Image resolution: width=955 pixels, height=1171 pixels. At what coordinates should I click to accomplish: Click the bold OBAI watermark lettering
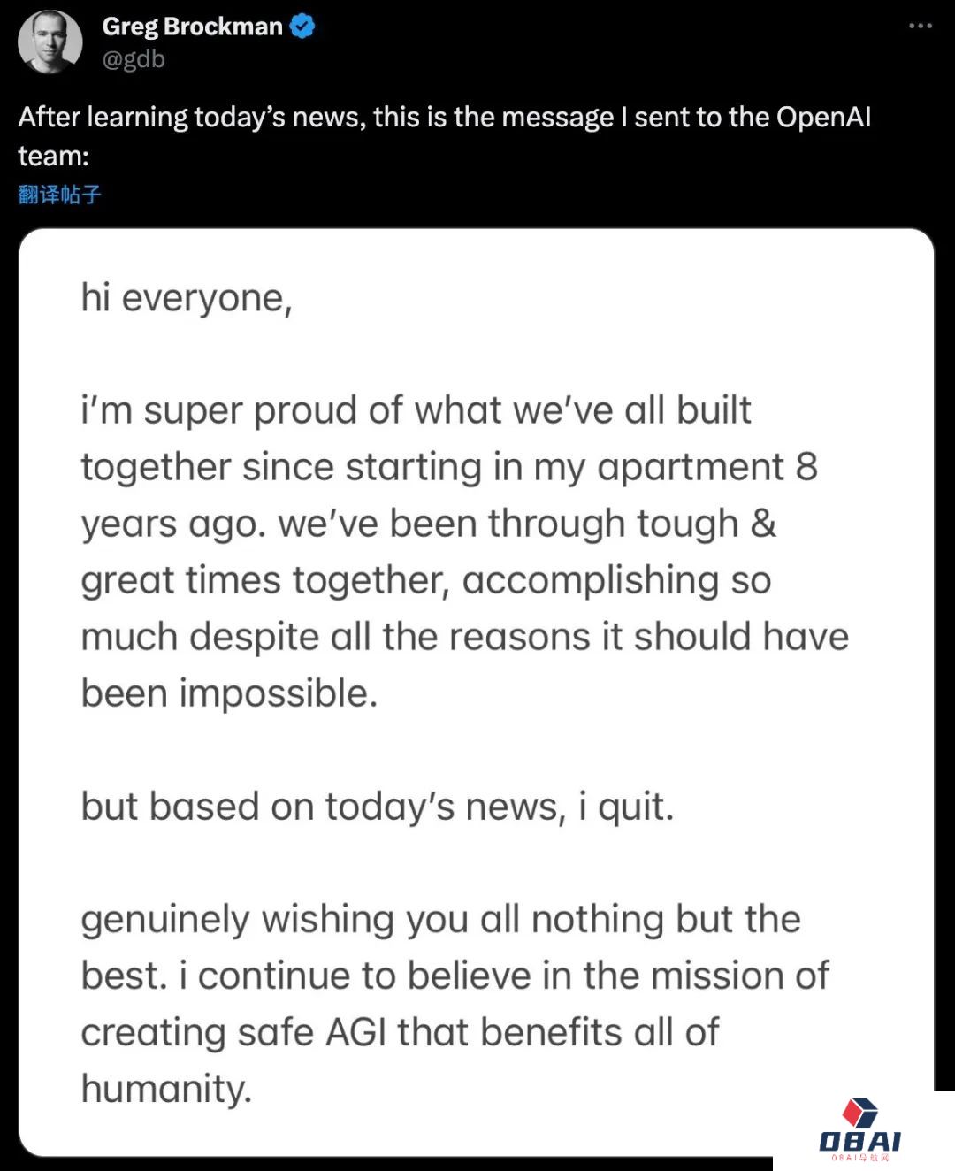point(859,1141)
